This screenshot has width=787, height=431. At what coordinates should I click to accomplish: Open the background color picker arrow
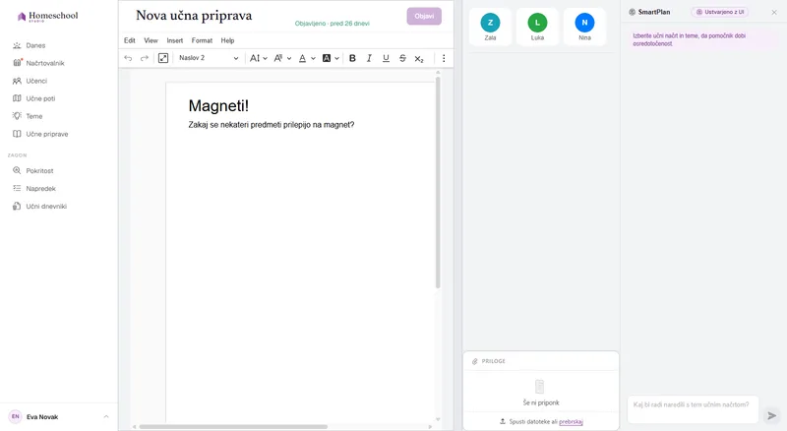click(x=336, y=58)
